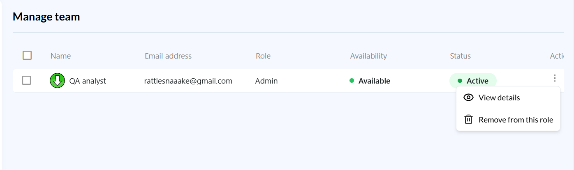Click the green dot beside Available
Image resolution: width=574 pixels, height=170 pixels.
(x=352, y=81)
